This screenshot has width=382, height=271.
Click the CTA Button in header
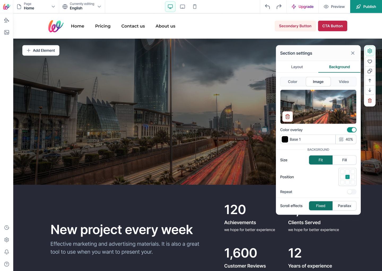coord(333,26)
